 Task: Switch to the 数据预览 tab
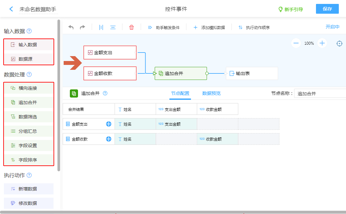tap(211, 93)
